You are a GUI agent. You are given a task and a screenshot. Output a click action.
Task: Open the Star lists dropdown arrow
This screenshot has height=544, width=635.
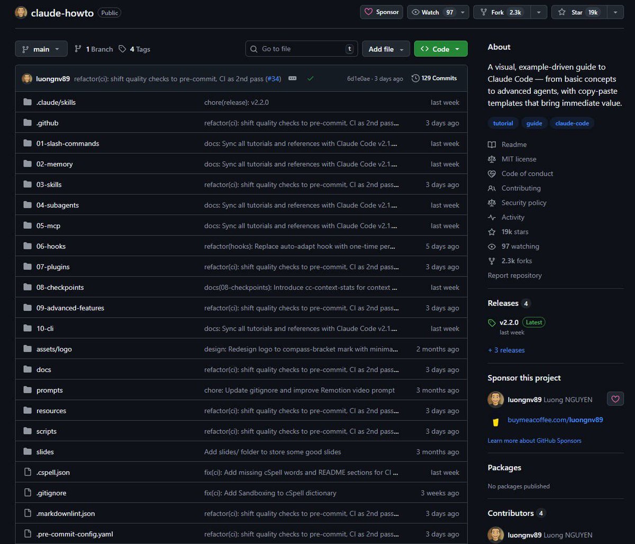pyautogui.click(x=615, y=12)
